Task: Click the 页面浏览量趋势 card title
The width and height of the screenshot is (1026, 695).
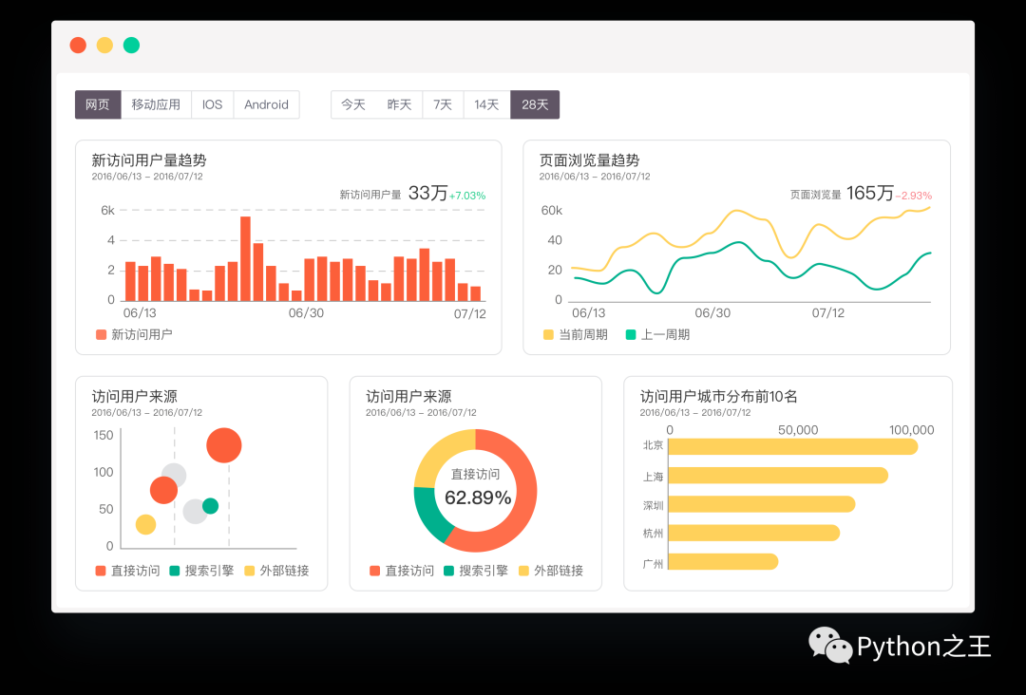Action: click(x=590, y=160)
